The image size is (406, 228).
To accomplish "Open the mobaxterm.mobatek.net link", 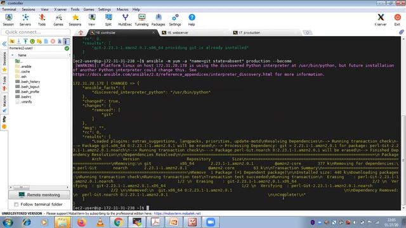I will click(177, 213).
